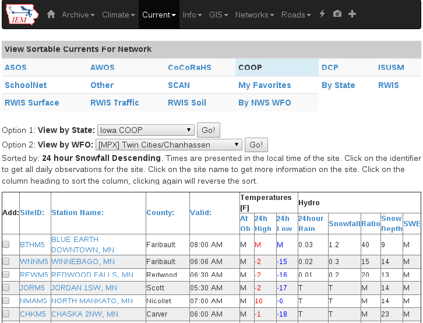Select the ISUSM network link
The height and width of the screenshot is (323, 423).
pyautogui.click(x=391, y=68)
